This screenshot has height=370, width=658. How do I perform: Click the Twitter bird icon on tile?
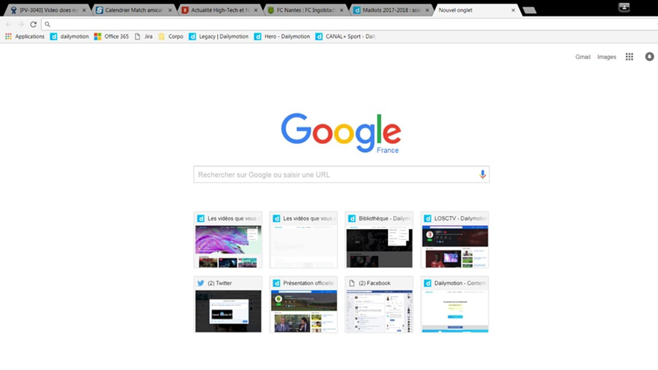(x=201, y=283)
